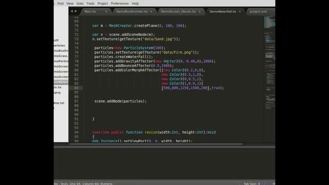Click line number 84 in the gutter
Image resolution: width=329 pixels, height=185 pixels.
tap(76, 88)
